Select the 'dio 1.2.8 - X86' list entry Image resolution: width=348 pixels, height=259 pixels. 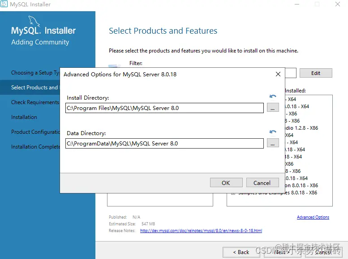click(301, 128)
